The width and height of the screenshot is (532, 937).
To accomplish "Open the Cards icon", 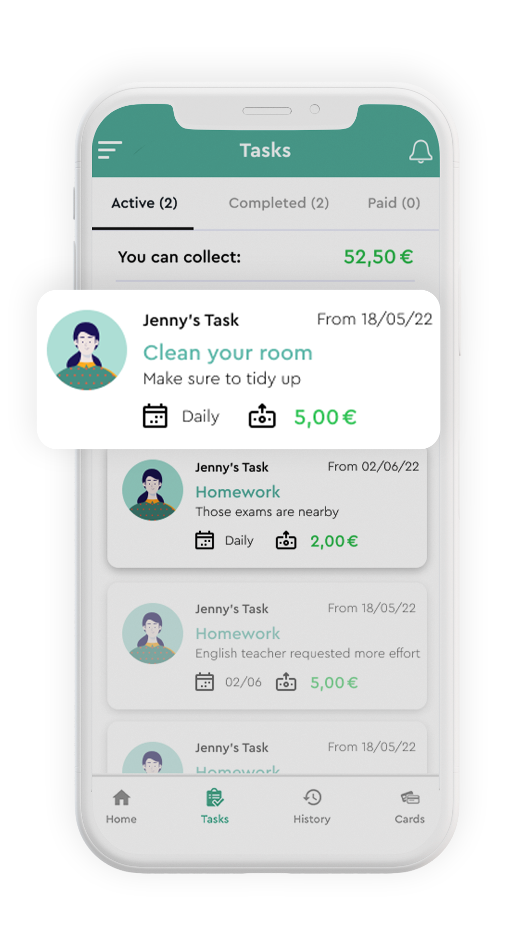I will click(410, 798).
